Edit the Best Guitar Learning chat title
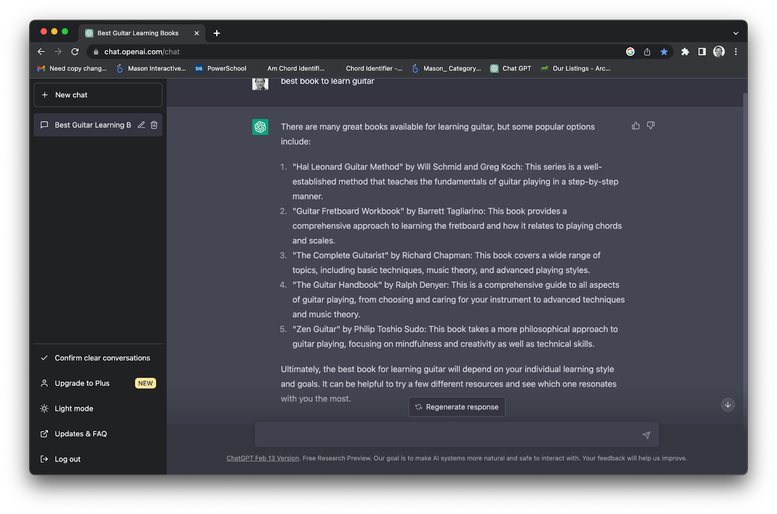This screenshot has height=514, width=777. coord(141,125)
